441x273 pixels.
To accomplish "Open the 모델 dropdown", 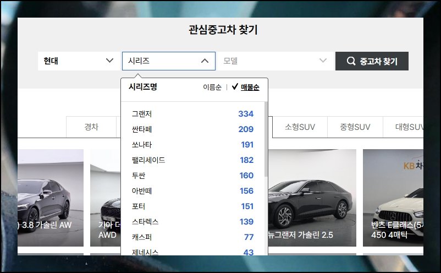I will [x=275, y=61].
